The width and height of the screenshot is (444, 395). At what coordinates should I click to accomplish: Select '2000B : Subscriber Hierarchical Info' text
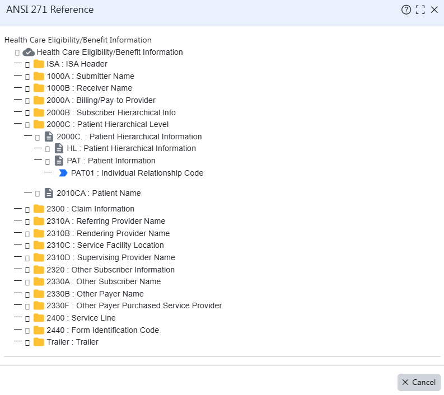coord(111,112)
